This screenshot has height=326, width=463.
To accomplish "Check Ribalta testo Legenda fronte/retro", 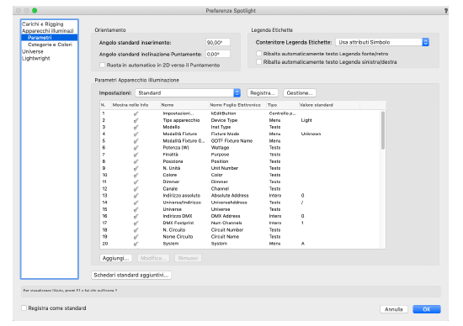I will pyautogui.click(x=259, y=54).
